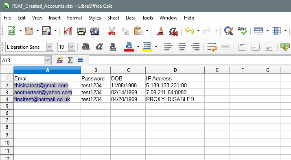Align cell text right
The height and width of the screenshot is (160, 291).
(x=195, y=47)
